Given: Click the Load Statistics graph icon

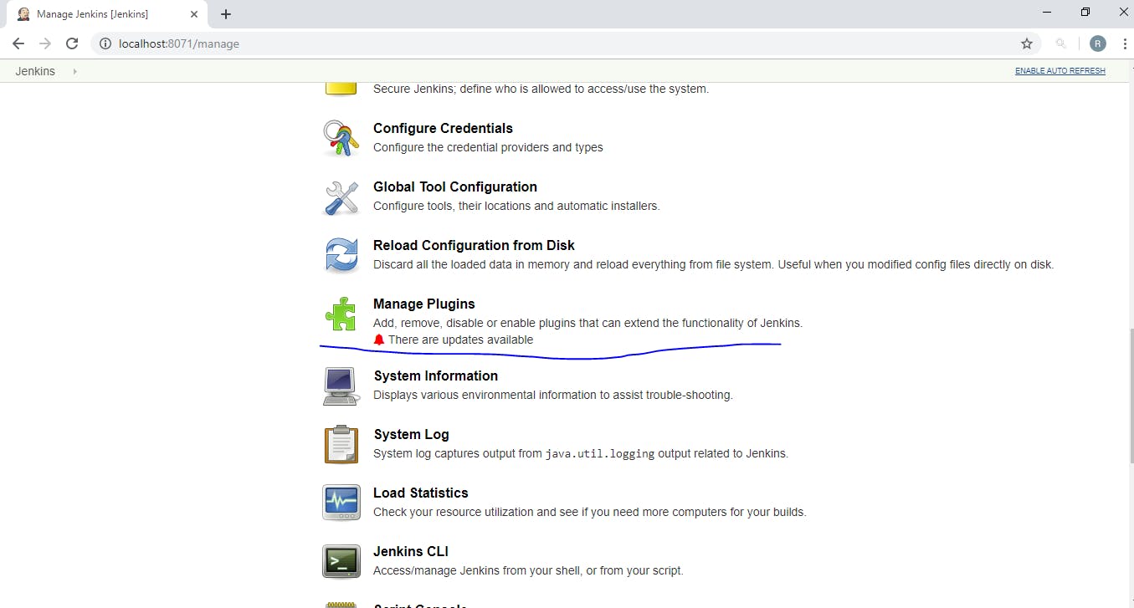Looking at the screenshot, I should click(x=341, y=503).
